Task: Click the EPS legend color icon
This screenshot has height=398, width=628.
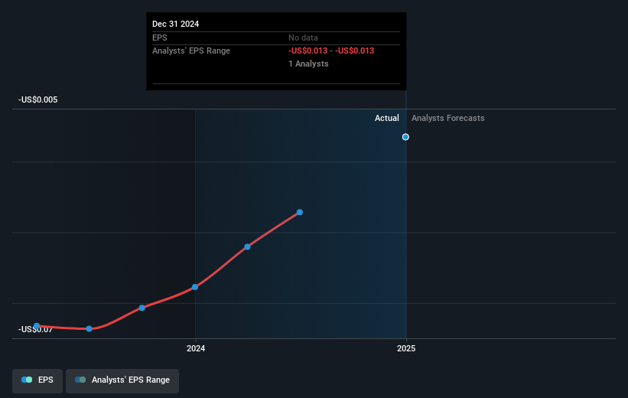Action: 27,380
